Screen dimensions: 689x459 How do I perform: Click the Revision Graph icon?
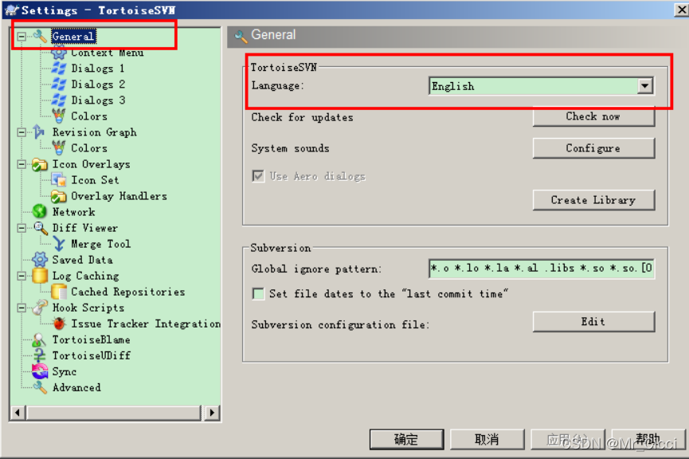pos(40,132)
